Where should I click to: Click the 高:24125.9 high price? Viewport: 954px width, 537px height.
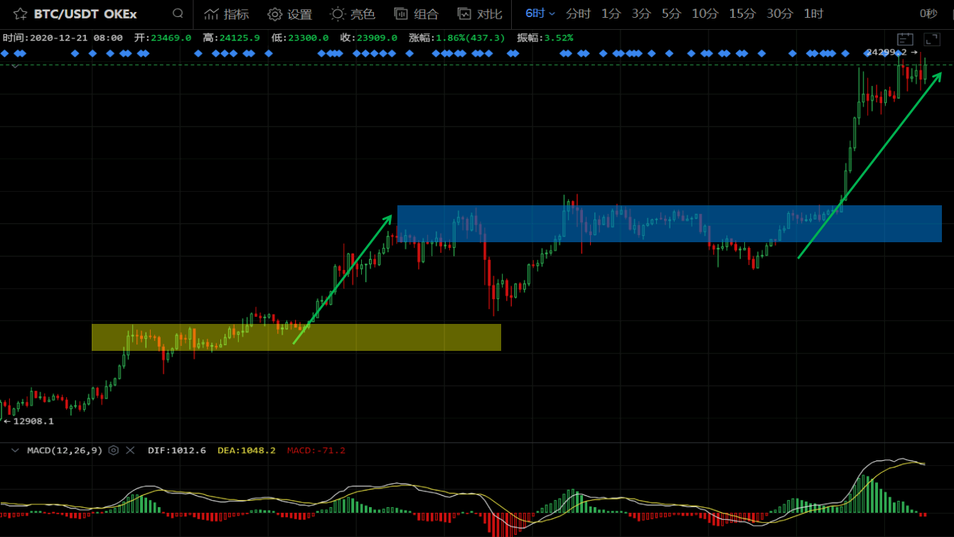[232, 38]
